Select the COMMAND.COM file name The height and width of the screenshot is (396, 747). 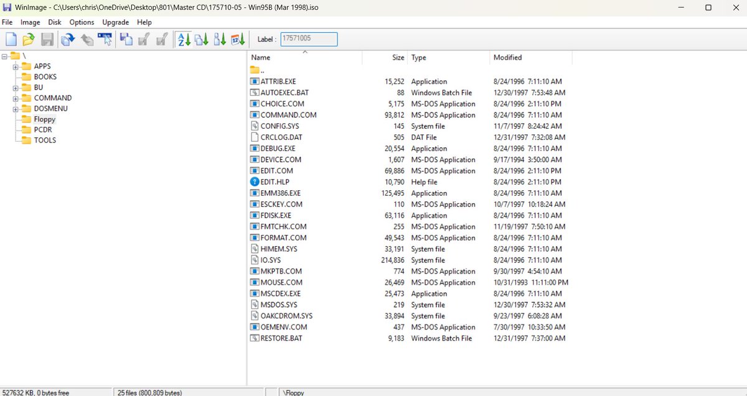288,115
